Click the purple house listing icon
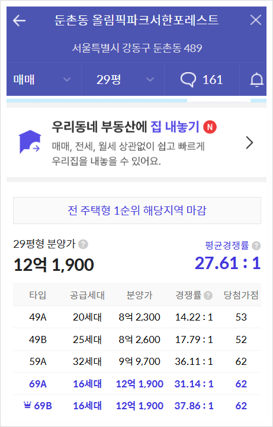Image resolution: width=273 pixels, height=427 pixels. (30, 141)
